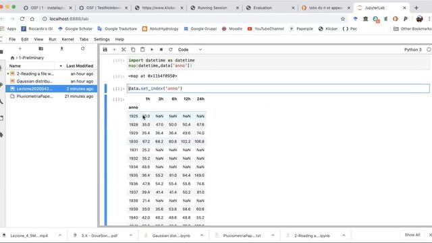
Task: Go to the home folder in the breadcrumb
Action: click(x=12, y=58)
